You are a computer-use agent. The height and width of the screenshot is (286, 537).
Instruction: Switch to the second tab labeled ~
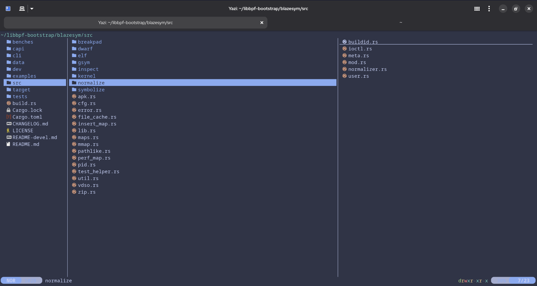click(401, 23)
